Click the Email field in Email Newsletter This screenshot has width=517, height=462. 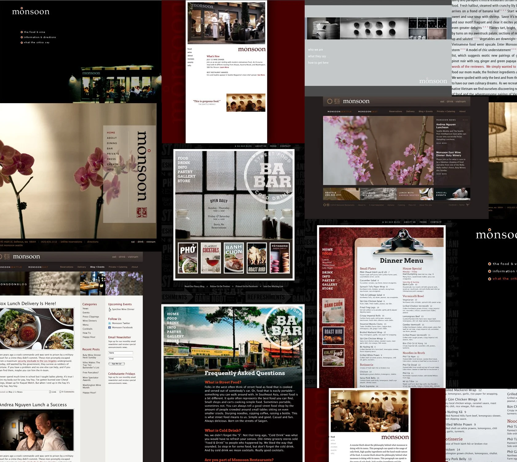[121, 359]
